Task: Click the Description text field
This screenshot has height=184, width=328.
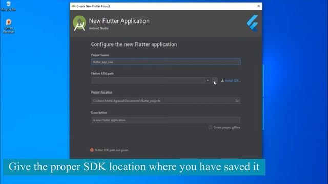Action: coord(166,120)
